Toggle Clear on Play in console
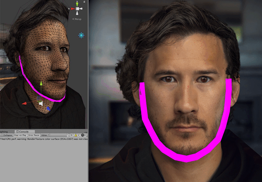Image resolution: width=262 pixels, height=182 pixels. coord(20,135)
